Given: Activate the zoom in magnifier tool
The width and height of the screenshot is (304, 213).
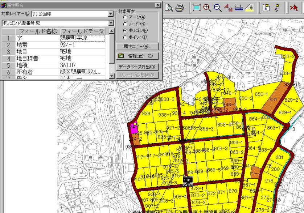Looking at the screenshot, I should click(207, 8).
